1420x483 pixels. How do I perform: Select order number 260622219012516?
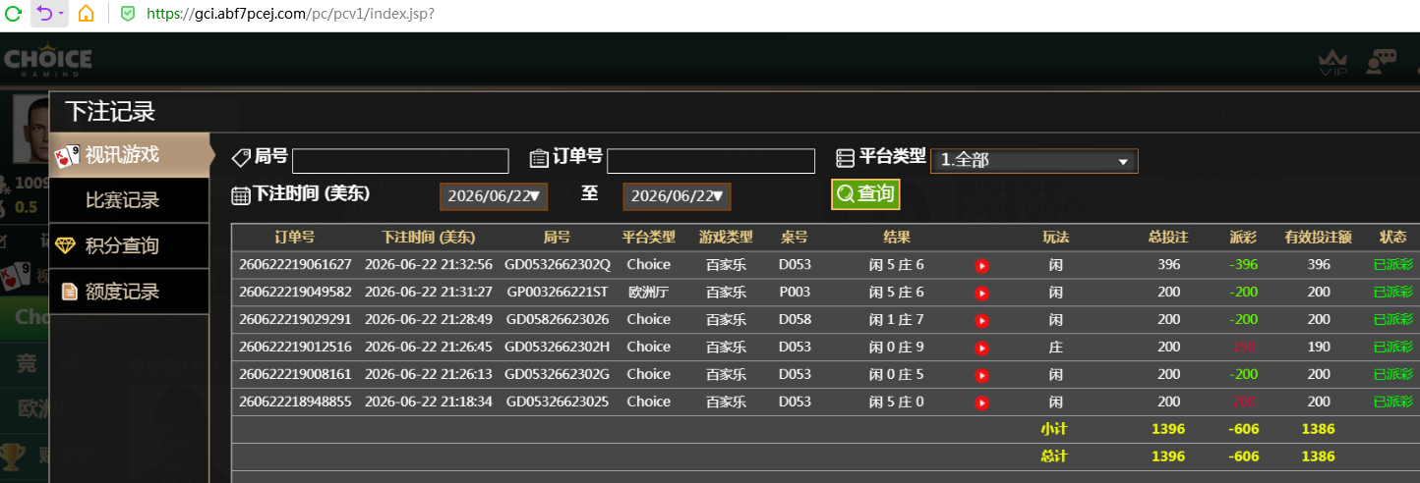tap(295, 348)
